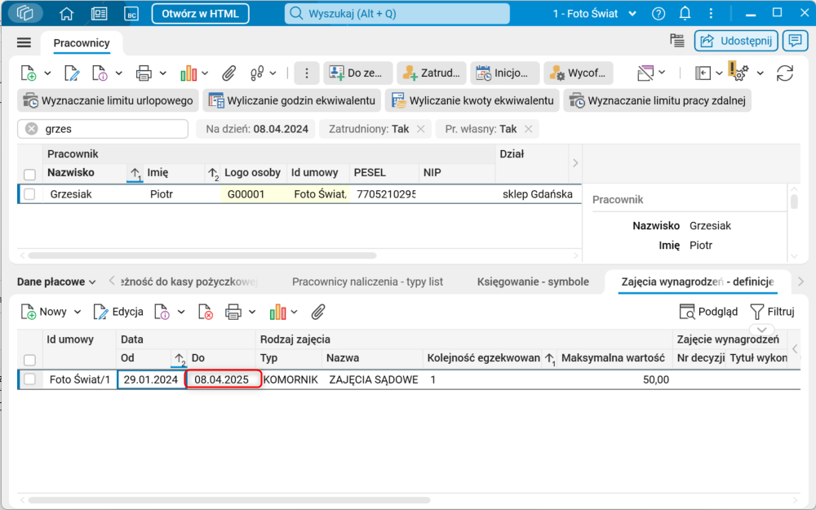Open the partially visible kasy pożyczkowej tab
The image size is (816, 510).
click(x=189, y=282)
